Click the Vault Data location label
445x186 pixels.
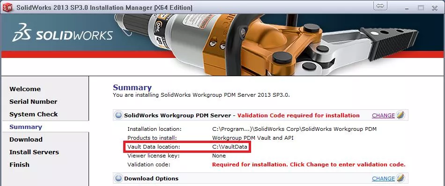[154, 147]
